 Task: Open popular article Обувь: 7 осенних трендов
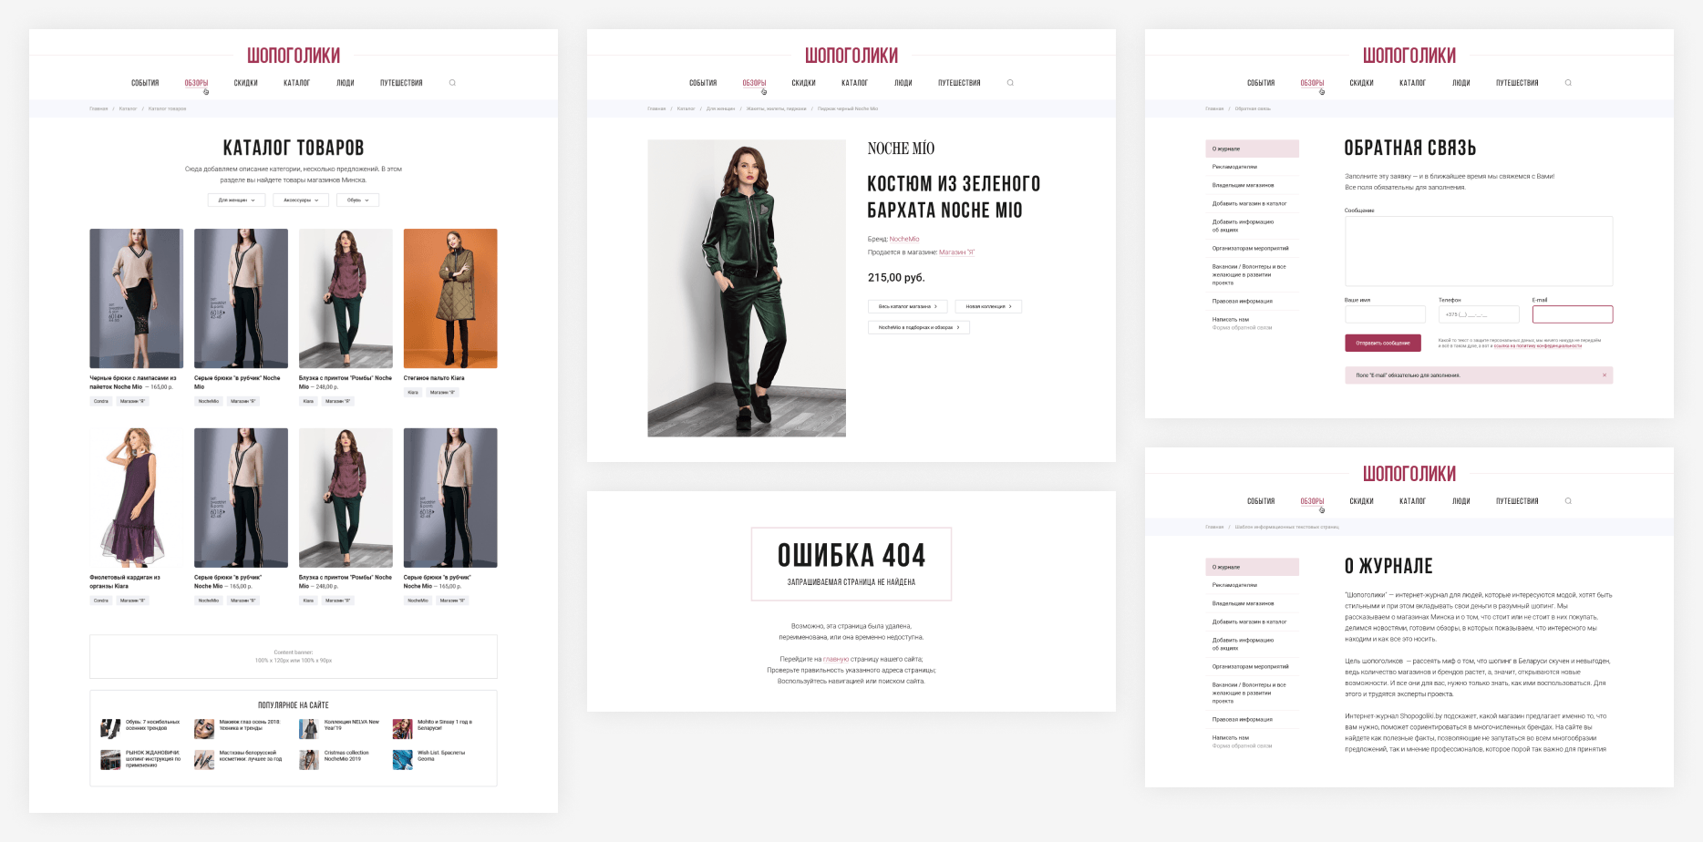tap(142, 727)
